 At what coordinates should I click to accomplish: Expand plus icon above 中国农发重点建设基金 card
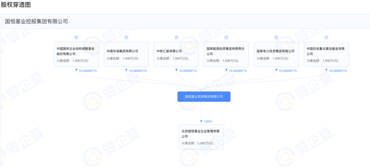click(326, 38)
